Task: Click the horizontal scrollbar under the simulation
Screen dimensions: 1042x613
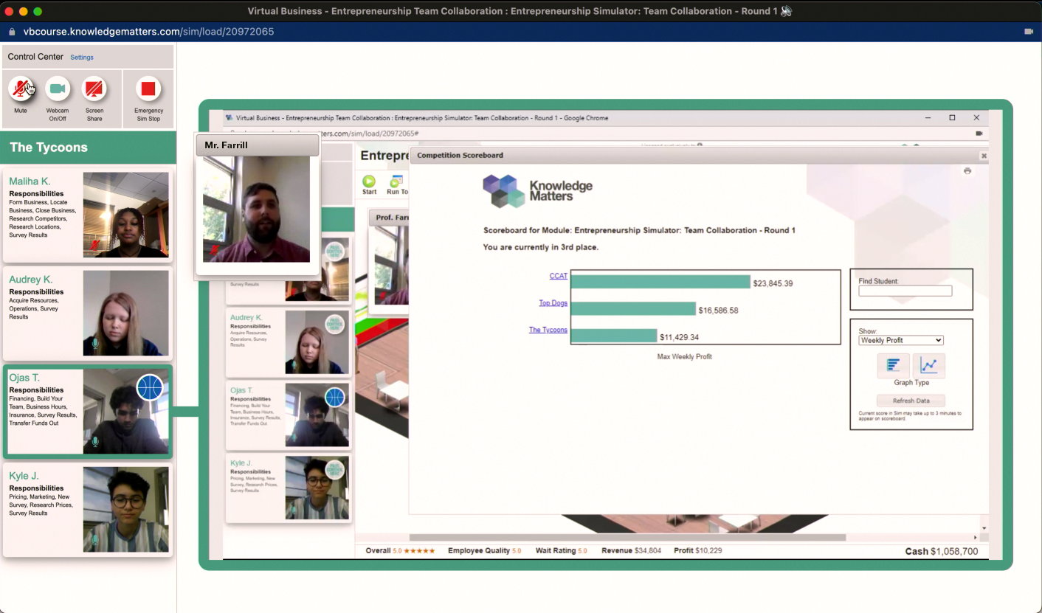Action: pos(627,538)
